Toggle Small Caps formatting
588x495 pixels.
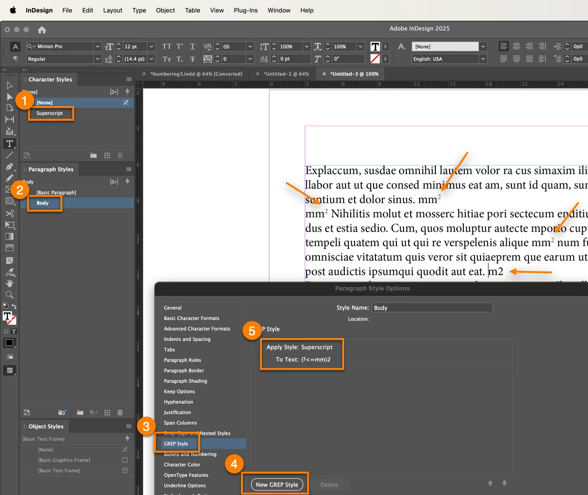pos(167,59)
